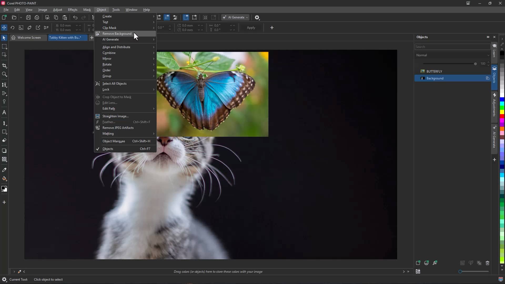505x284 pixels.
Task: Select the Eyedropper tool
Action: 4,170
